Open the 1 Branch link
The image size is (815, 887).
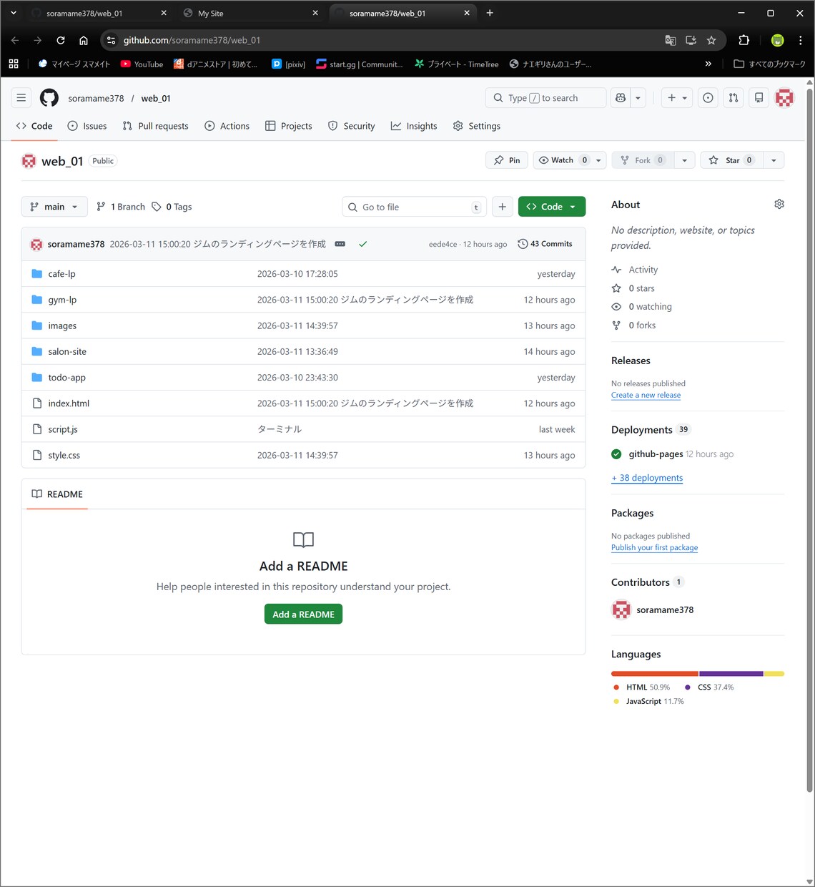(121, 207)
